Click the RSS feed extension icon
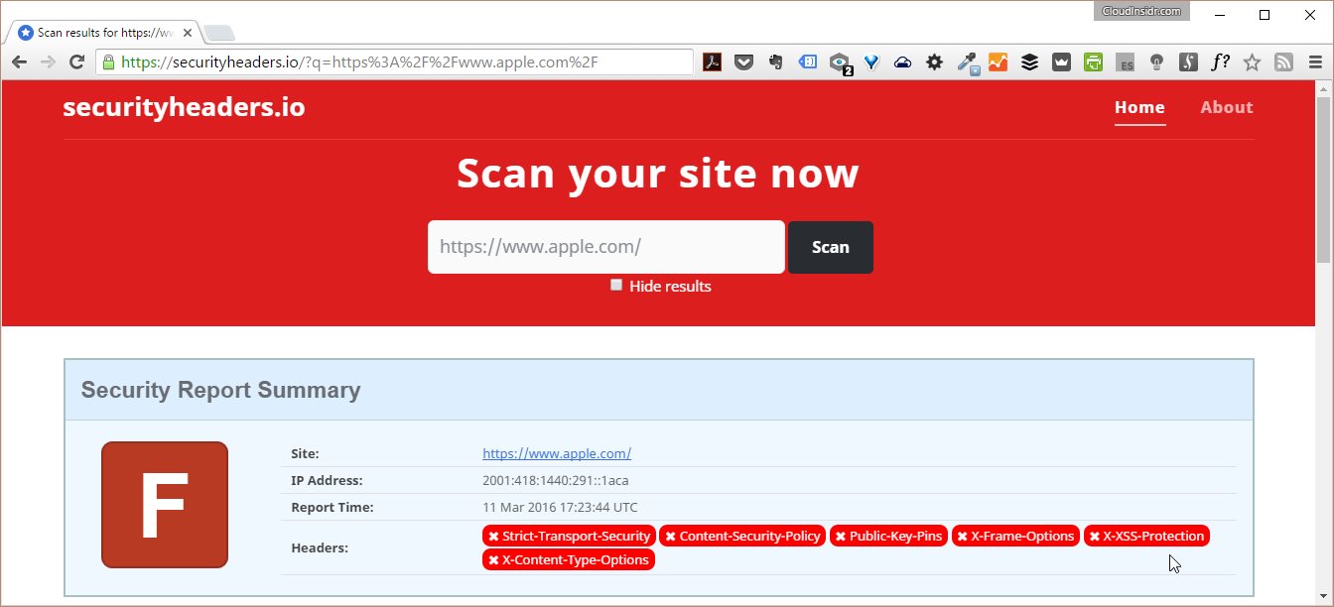The height and width of the screenshot is (607, 1334). click(1283, 62)
